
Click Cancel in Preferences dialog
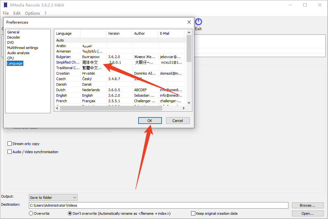(x=177, y=121)
